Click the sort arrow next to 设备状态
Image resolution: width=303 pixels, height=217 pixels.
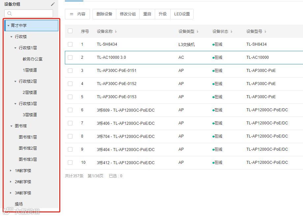pos(232,32)
